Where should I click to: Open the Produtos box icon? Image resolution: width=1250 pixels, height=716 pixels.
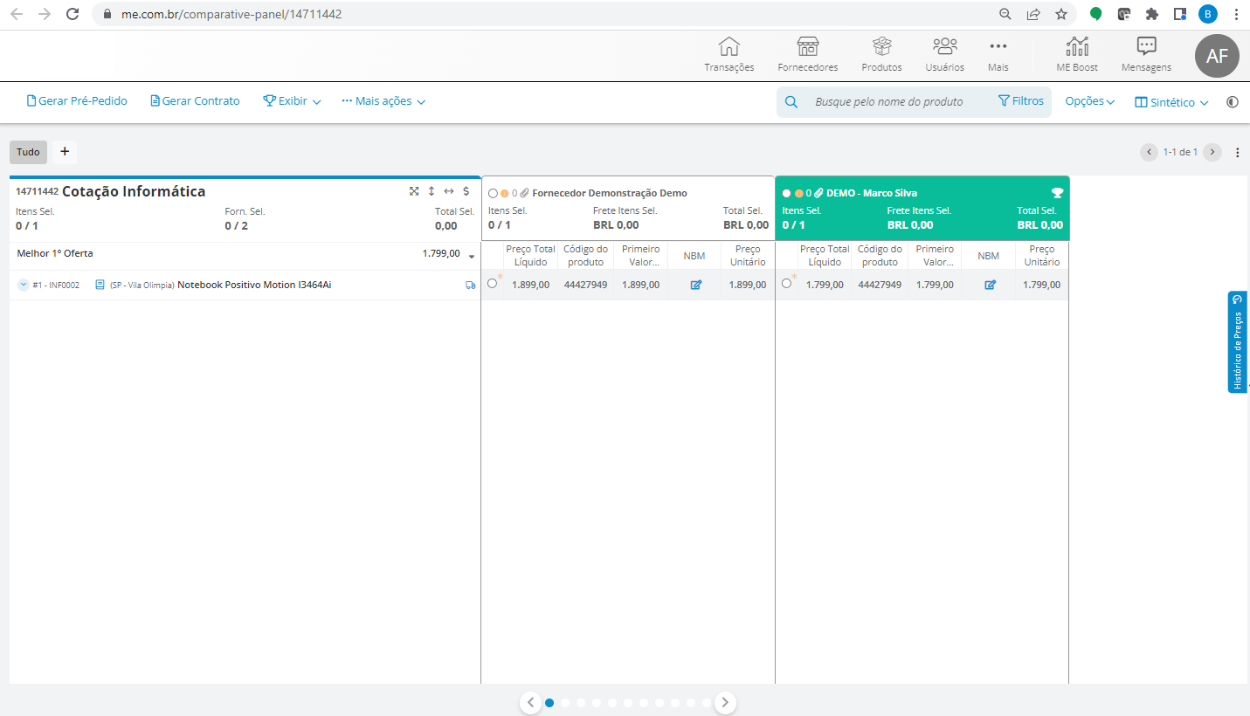coord(881,47)
